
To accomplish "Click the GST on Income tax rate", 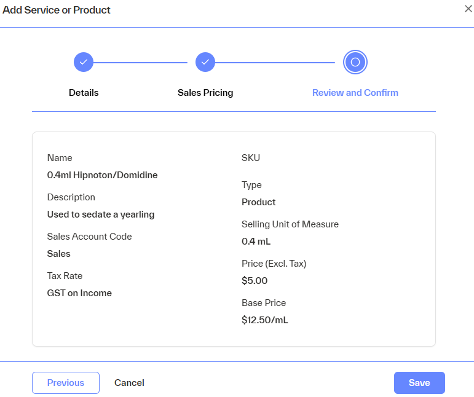I will pos(79,293).
